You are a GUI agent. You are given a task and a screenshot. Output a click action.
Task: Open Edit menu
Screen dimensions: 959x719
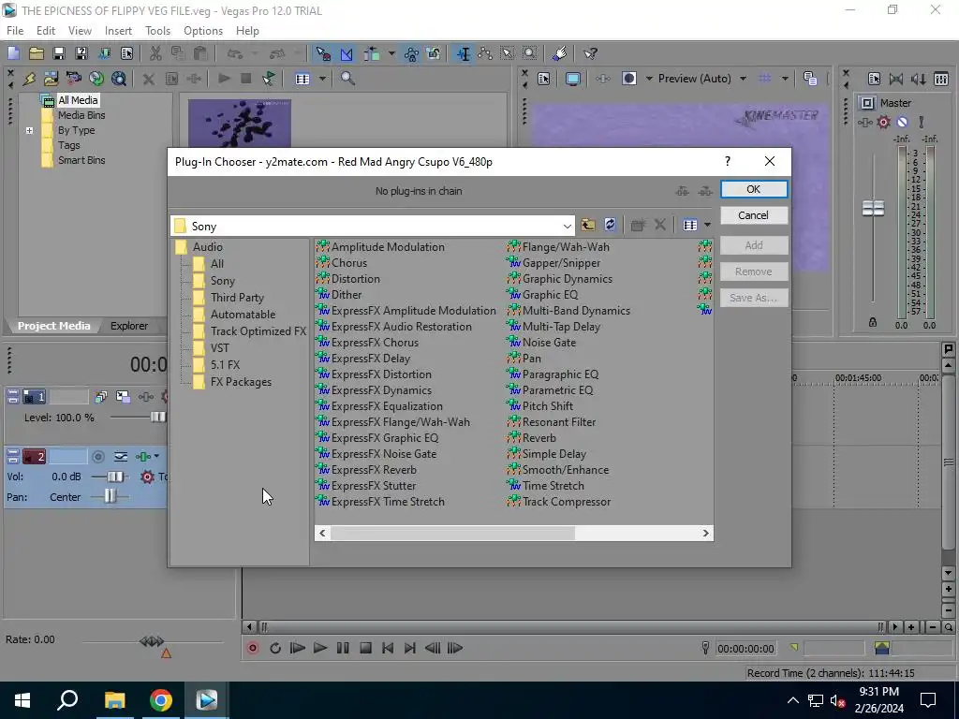[x=46, y=31]
